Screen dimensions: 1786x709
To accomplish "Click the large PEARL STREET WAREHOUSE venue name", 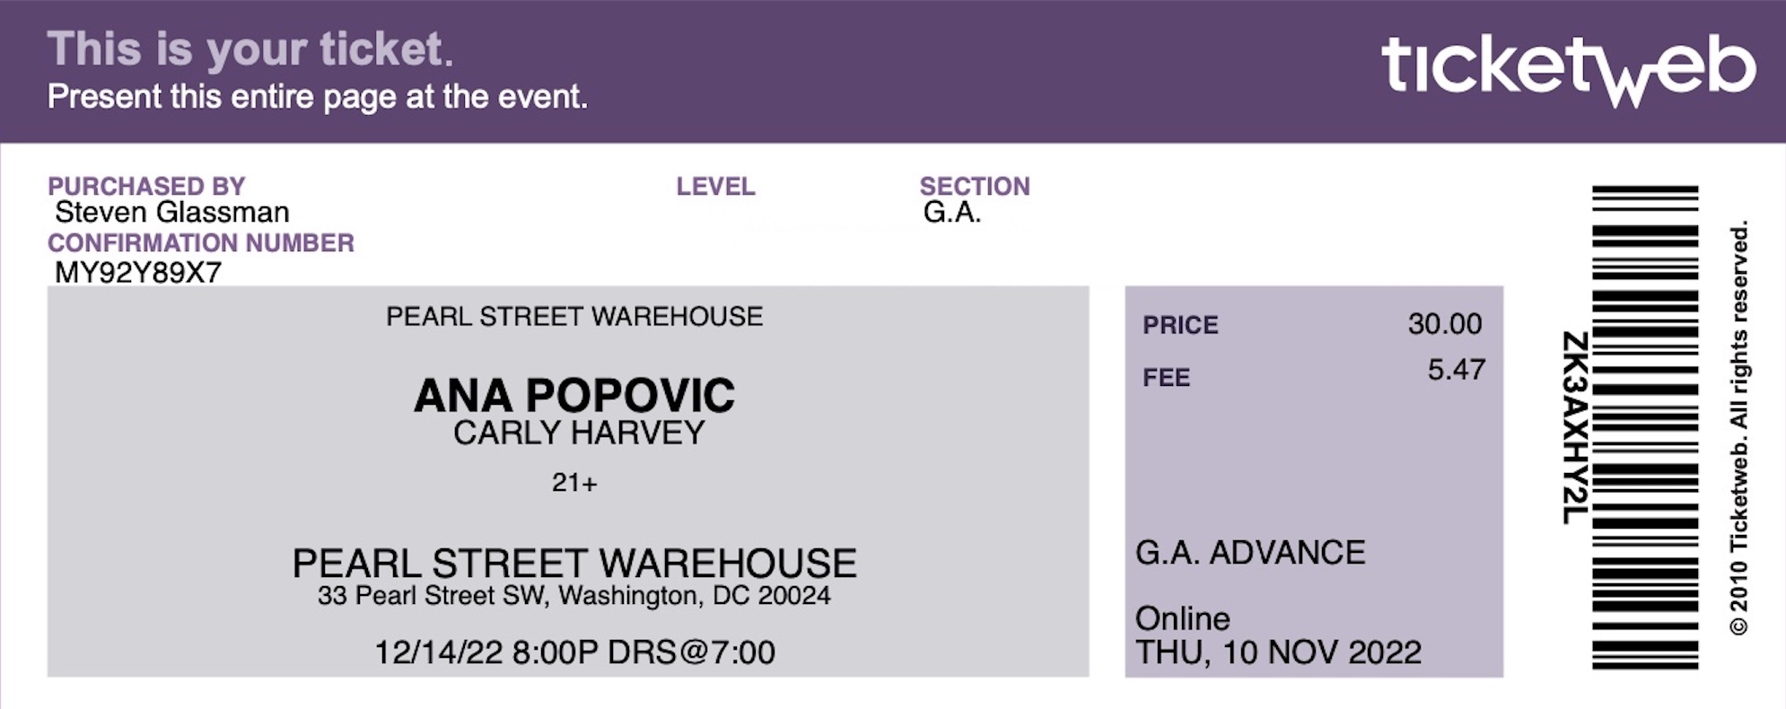I will pyautogui.click(x=574, y=564).
